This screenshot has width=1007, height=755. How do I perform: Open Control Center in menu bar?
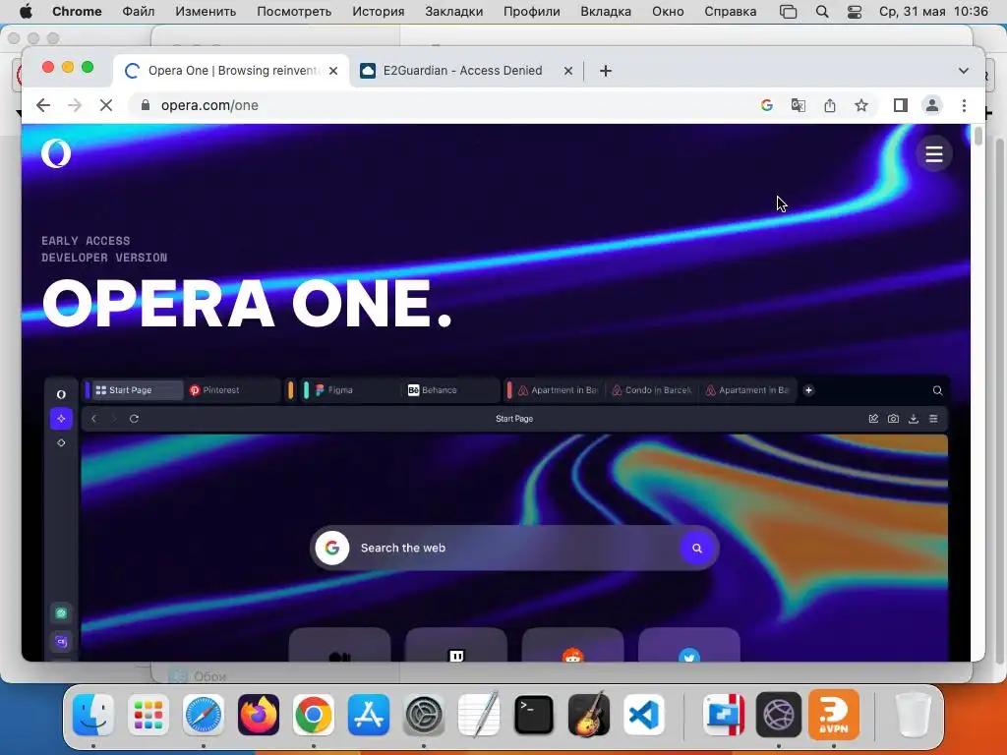point(855,12)
